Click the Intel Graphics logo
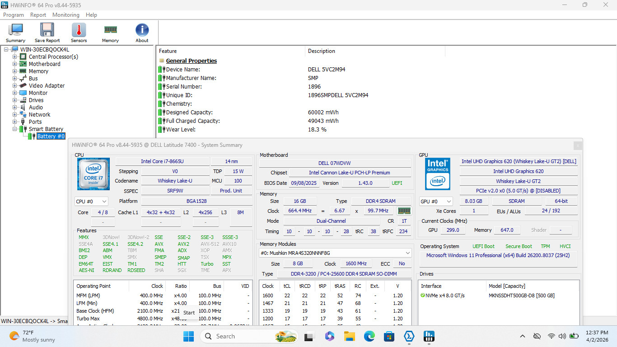The height and width of the screenshot is (347, 617). click(438, 174)
